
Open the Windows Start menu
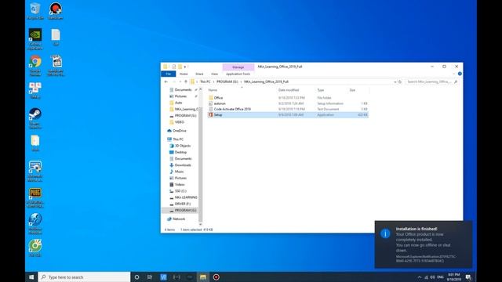[31, 277]
